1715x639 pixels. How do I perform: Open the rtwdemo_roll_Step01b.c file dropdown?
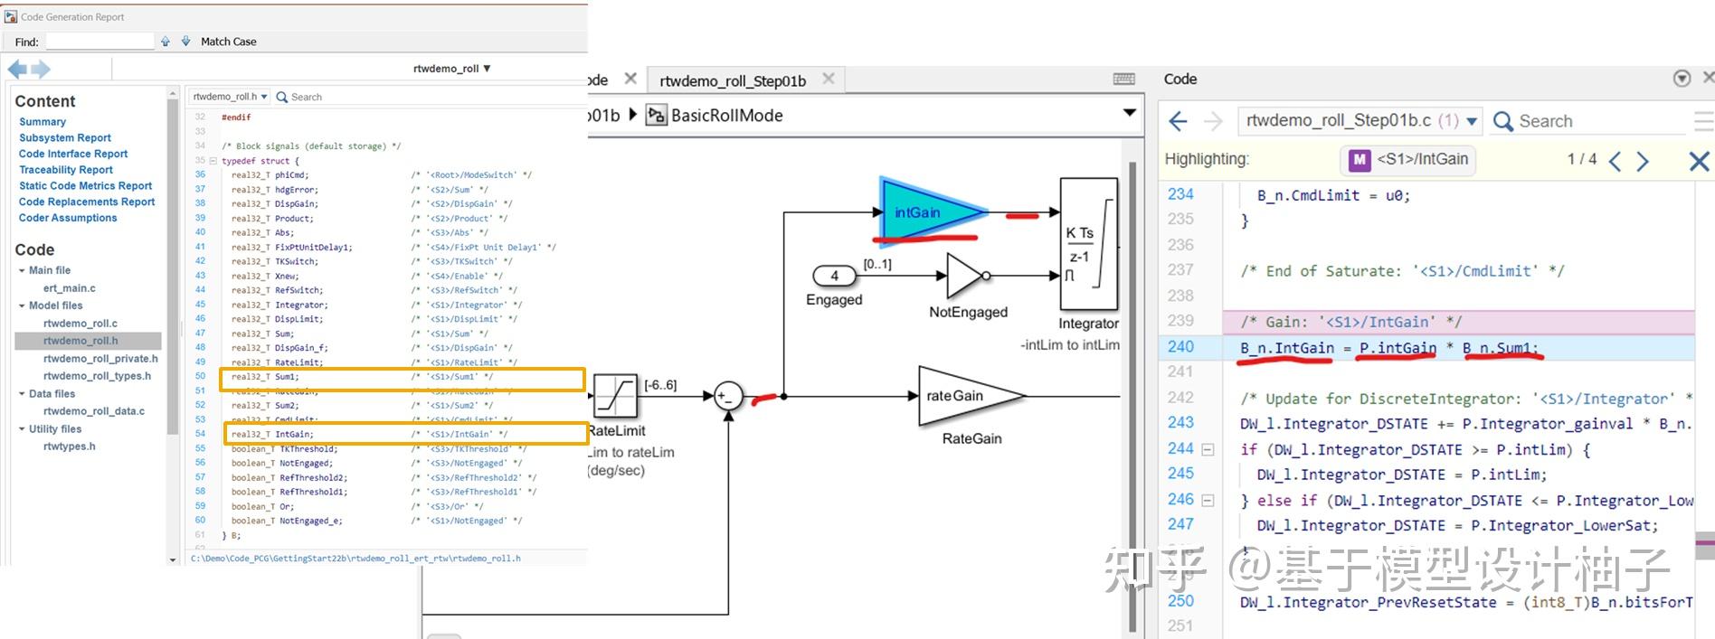tap(1360, 120)
